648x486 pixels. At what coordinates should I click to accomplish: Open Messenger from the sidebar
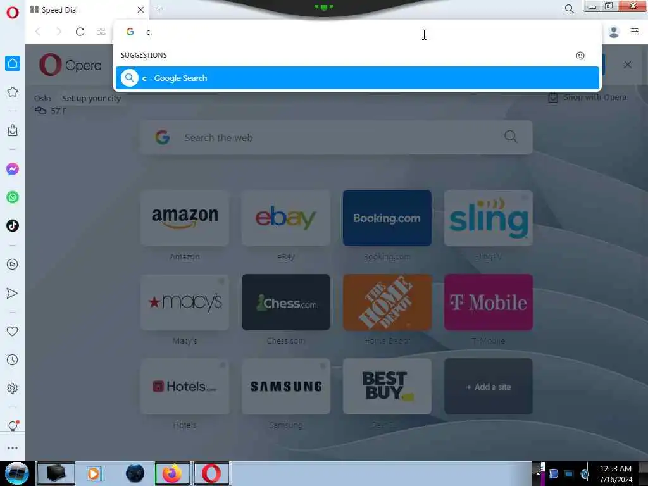coord(13,168)
